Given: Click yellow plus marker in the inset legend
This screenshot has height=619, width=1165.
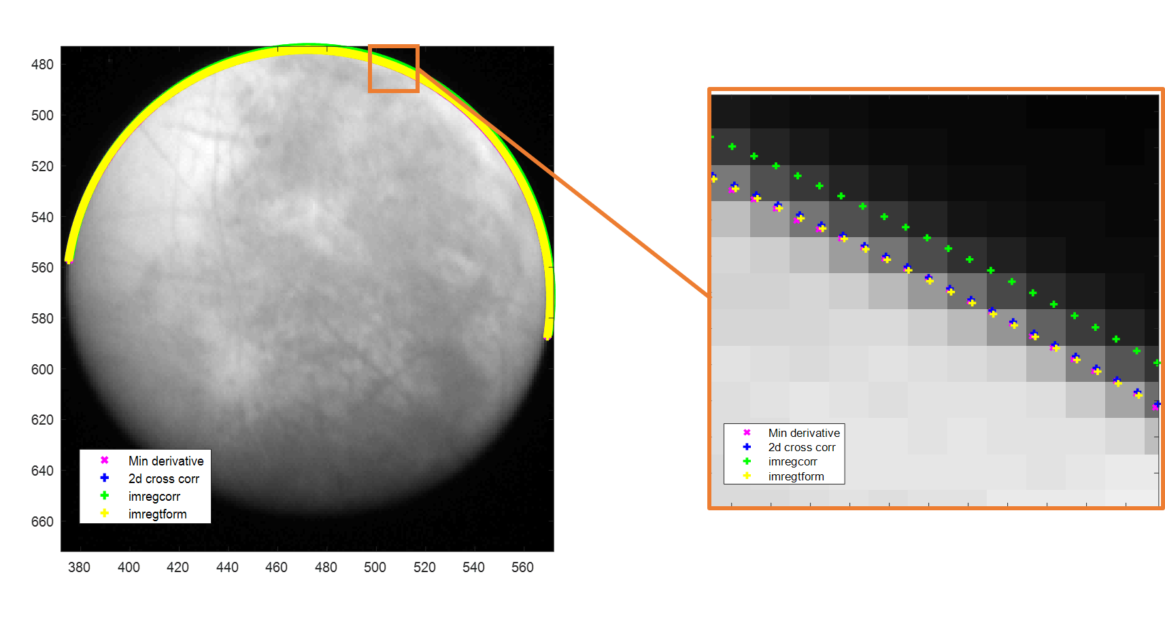Looking at the screenshot, I should [x=747, y=476].
